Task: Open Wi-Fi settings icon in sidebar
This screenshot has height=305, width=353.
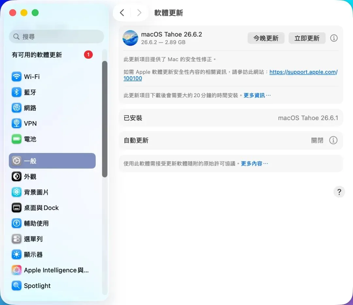Action: [x=16, y=77]
